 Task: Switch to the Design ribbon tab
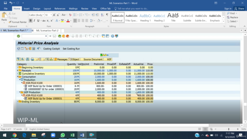point(37,8)
